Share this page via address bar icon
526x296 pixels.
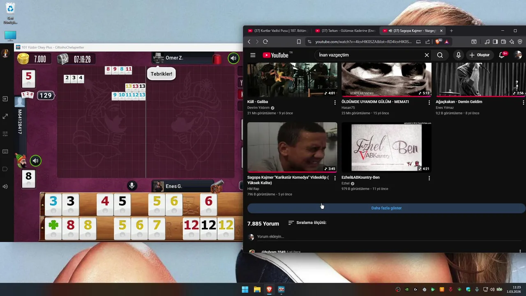(427, 42)
